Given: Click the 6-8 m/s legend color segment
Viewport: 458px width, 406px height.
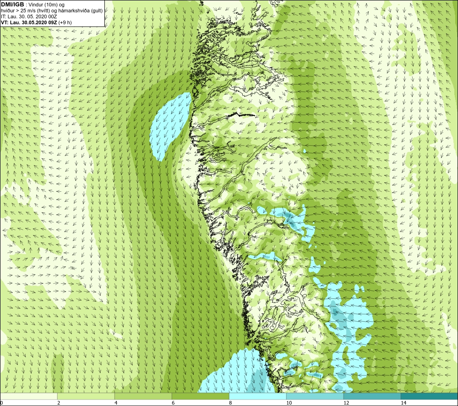Looking at the screenshot, I should [x=201, y=396].
